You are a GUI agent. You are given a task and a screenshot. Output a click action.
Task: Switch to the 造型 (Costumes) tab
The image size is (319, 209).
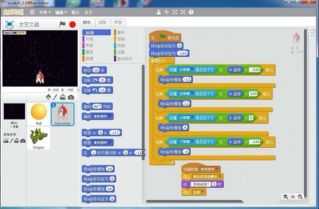[x=102, y=23]
